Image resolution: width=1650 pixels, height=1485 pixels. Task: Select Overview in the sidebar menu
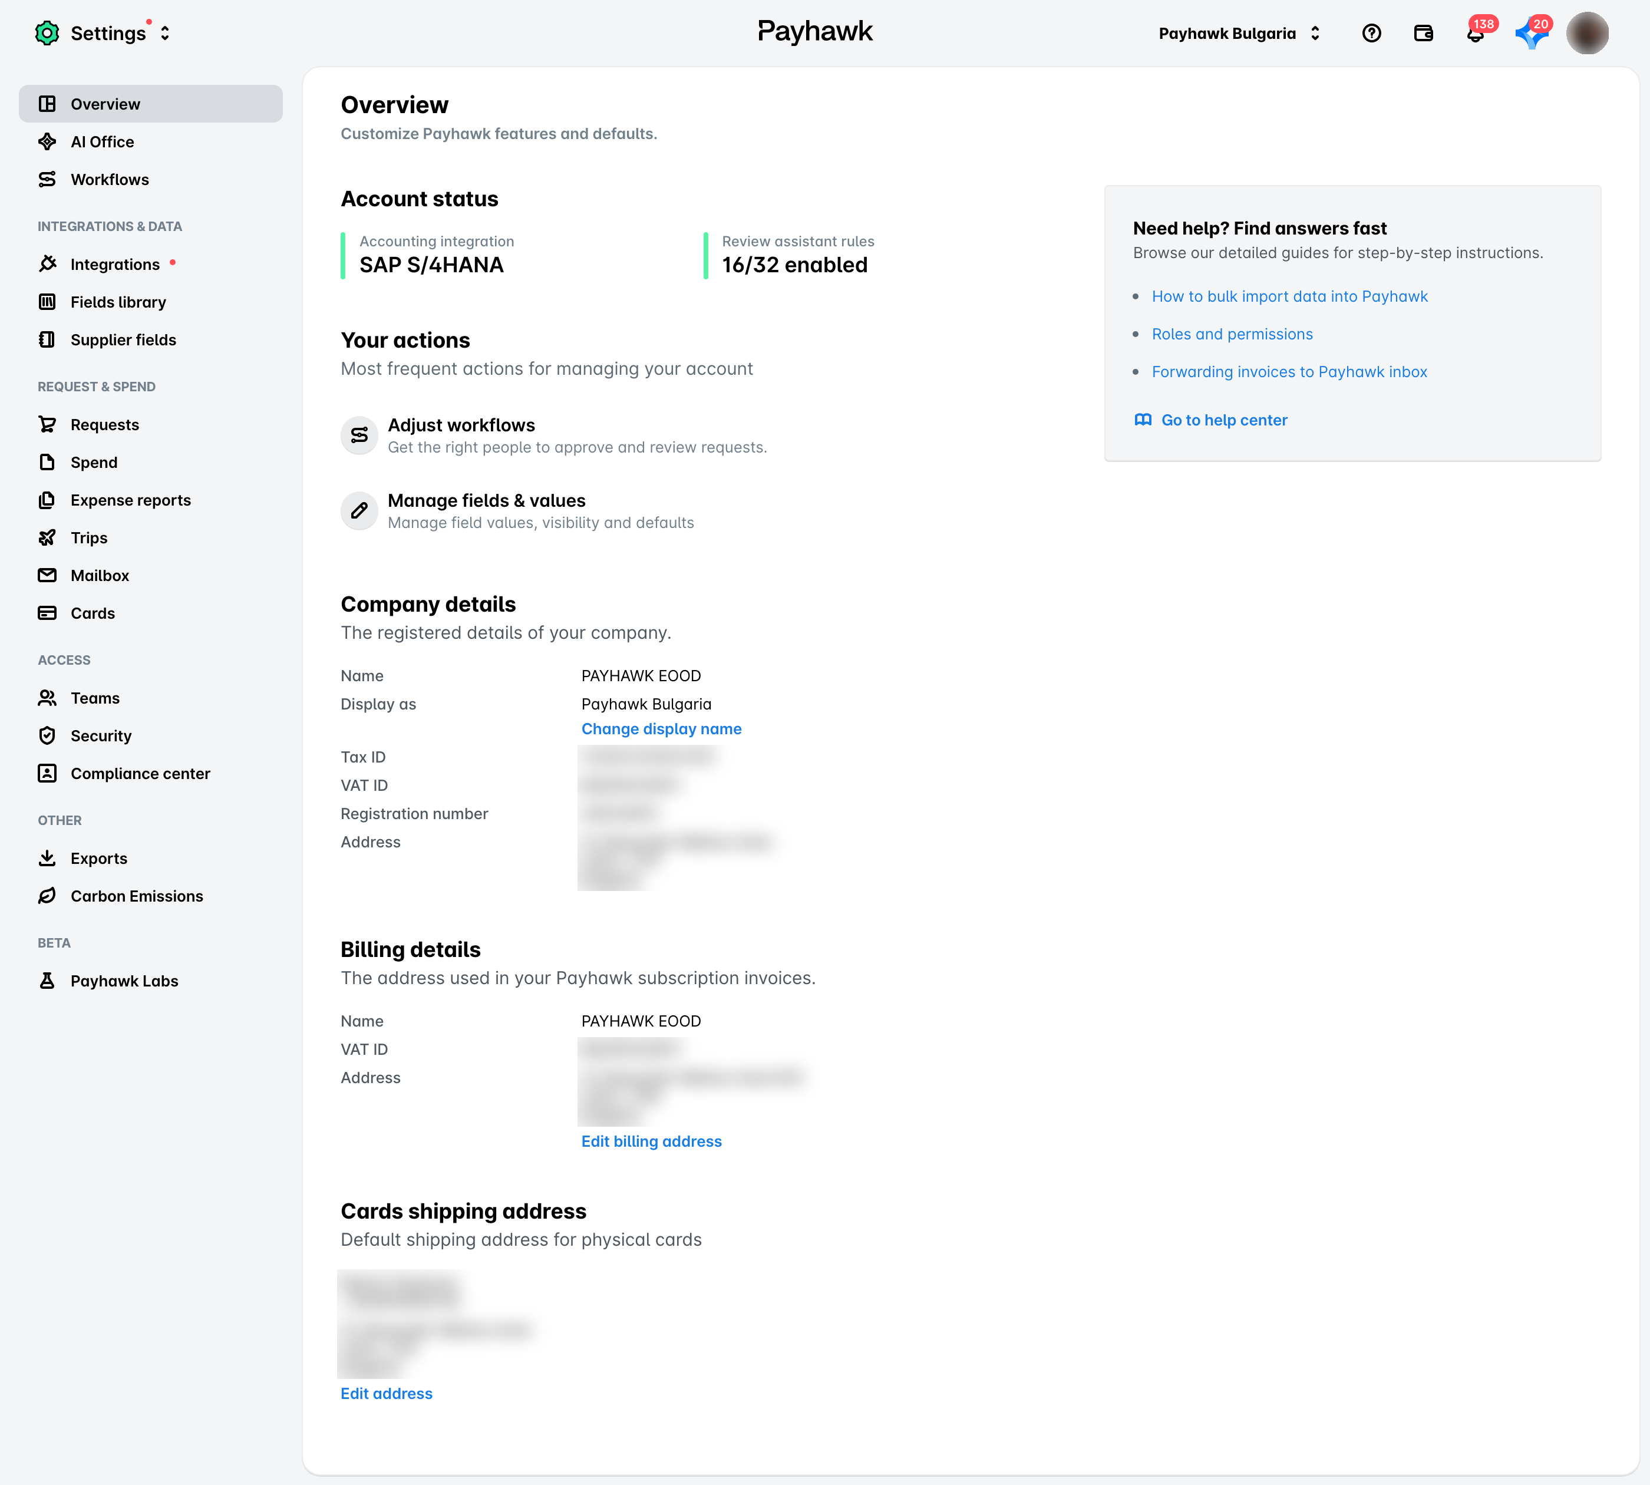tap(151, 104)
